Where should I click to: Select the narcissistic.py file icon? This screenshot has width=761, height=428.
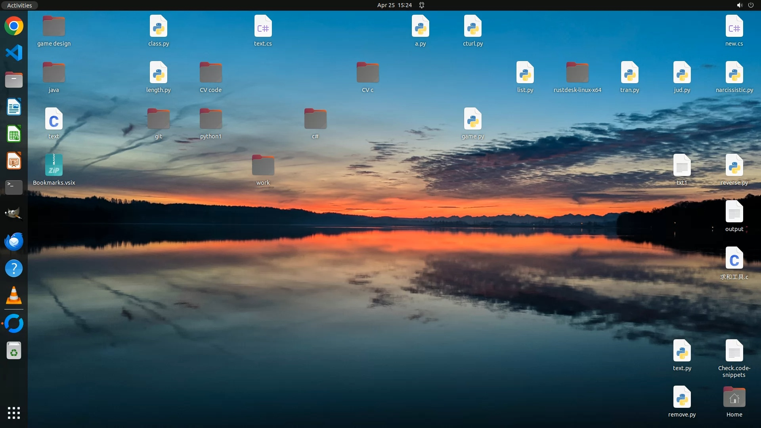[x=734, y=73]
